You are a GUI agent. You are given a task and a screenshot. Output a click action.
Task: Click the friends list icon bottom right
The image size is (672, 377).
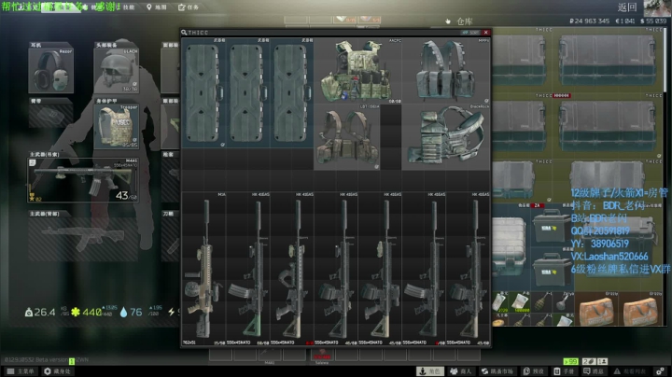click(602, 361)
